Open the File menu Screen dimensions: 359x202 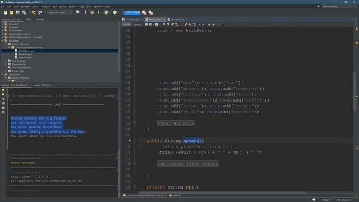click(3, 7)
